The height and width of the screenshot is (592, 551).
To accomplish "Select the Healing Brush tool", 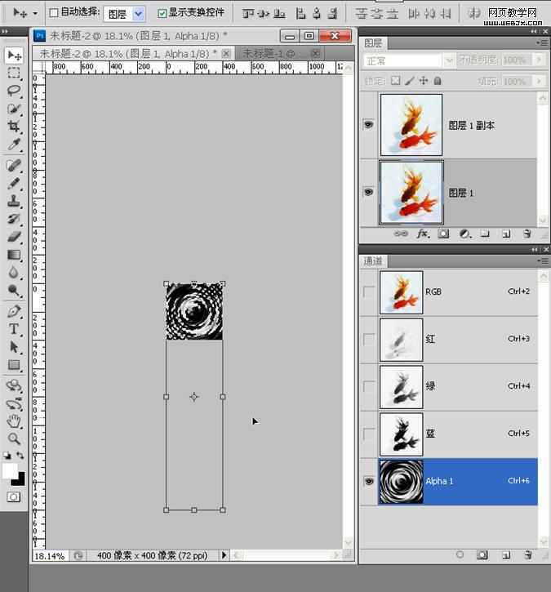I will click(x=15, y=165).
